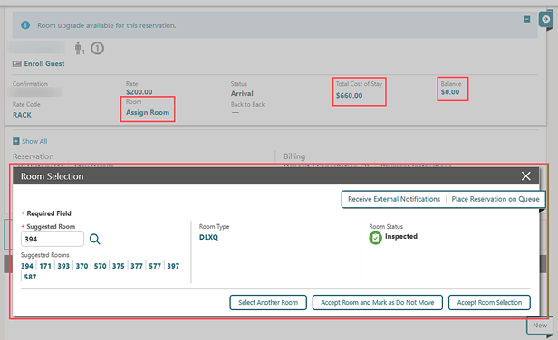Select suggested room 370
The width and height of the screenshot is (558, 340).
click(x=82, y=266)
